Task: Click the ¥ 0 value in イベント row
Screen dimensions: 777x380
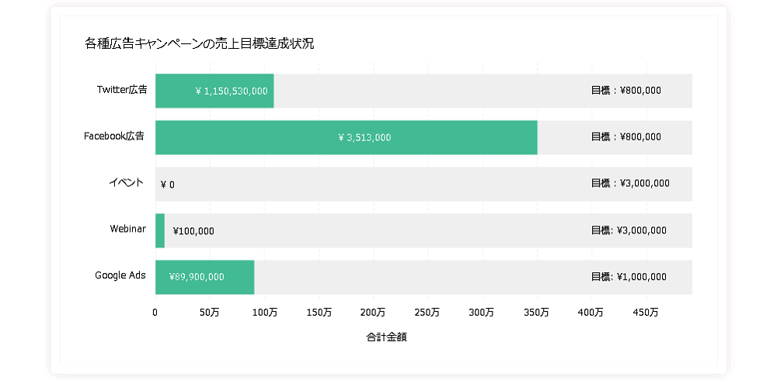Action: [x=168, y=185]
